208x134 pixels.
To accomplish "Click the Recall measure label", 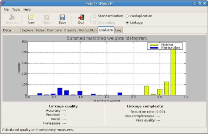I will [x=56, y=119].
